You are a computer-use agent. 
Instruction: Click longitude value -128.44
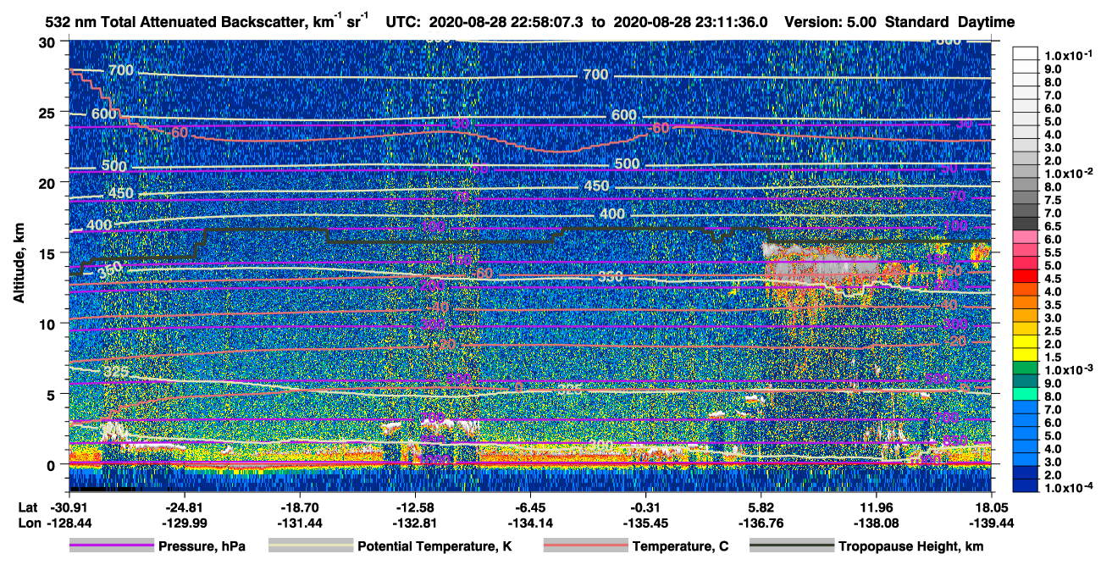[69, 523]
